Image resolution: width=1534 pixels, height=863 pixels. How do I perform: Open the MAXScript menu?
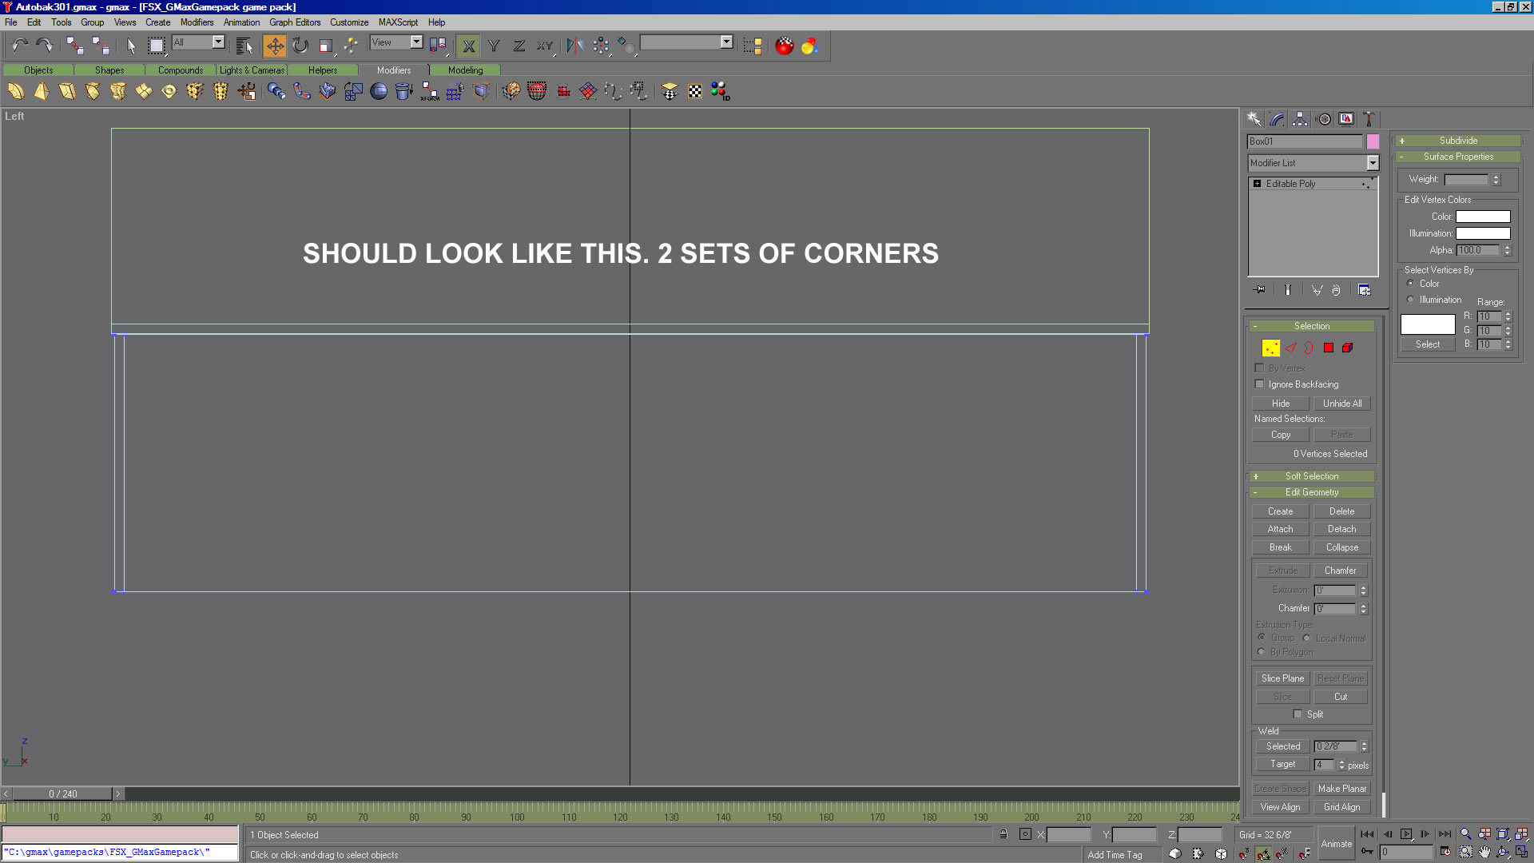click(x=397, y=22)
